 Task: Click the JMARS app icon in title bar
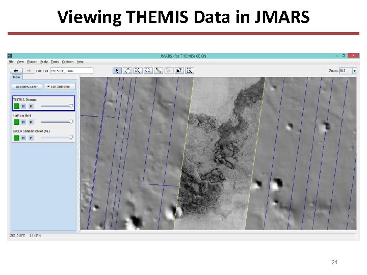10,56
